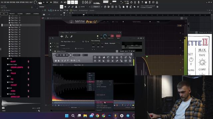Open the Mixer view toolbar icon
Viewport: 213px width, 119px height.
116,7
